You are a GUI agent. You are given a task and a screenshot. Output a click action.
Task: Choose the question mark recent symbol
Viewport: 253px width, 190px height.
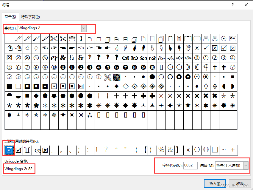click(x=106, y=150)
